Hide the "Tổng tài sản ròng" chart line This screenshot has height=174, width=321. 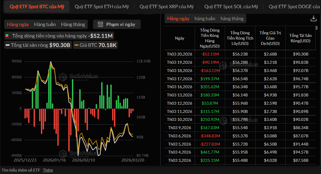coord(38,45)
